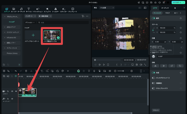Viewport: 187px width, 114px height.
Task: Open the デフォルト sort dropdown
Action: click(30, 22)
